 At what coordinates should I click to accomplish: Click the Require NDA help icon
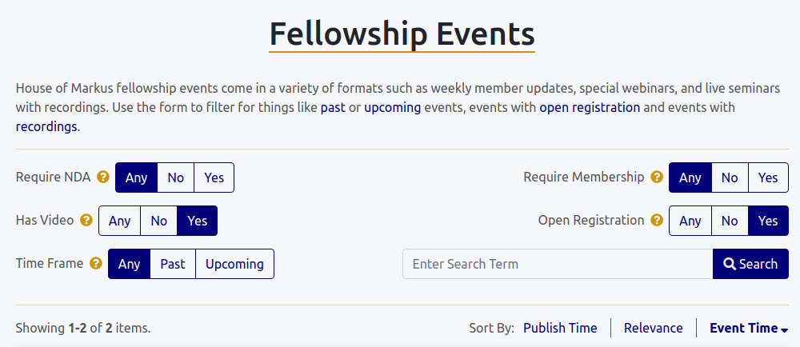[103, 177]
